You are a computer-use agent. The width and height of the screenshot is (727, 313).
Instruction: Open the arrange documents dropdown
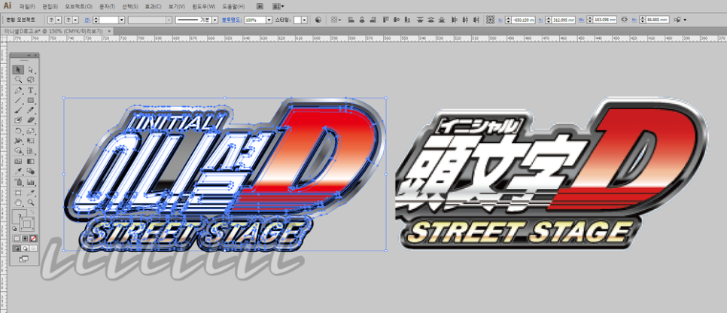point(278,7)
